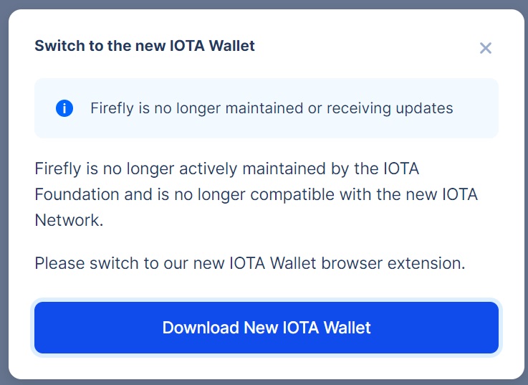Viewport: 528px width, 385px height.
Task: Click the blue info circle icon
Action: coord(64,108)
